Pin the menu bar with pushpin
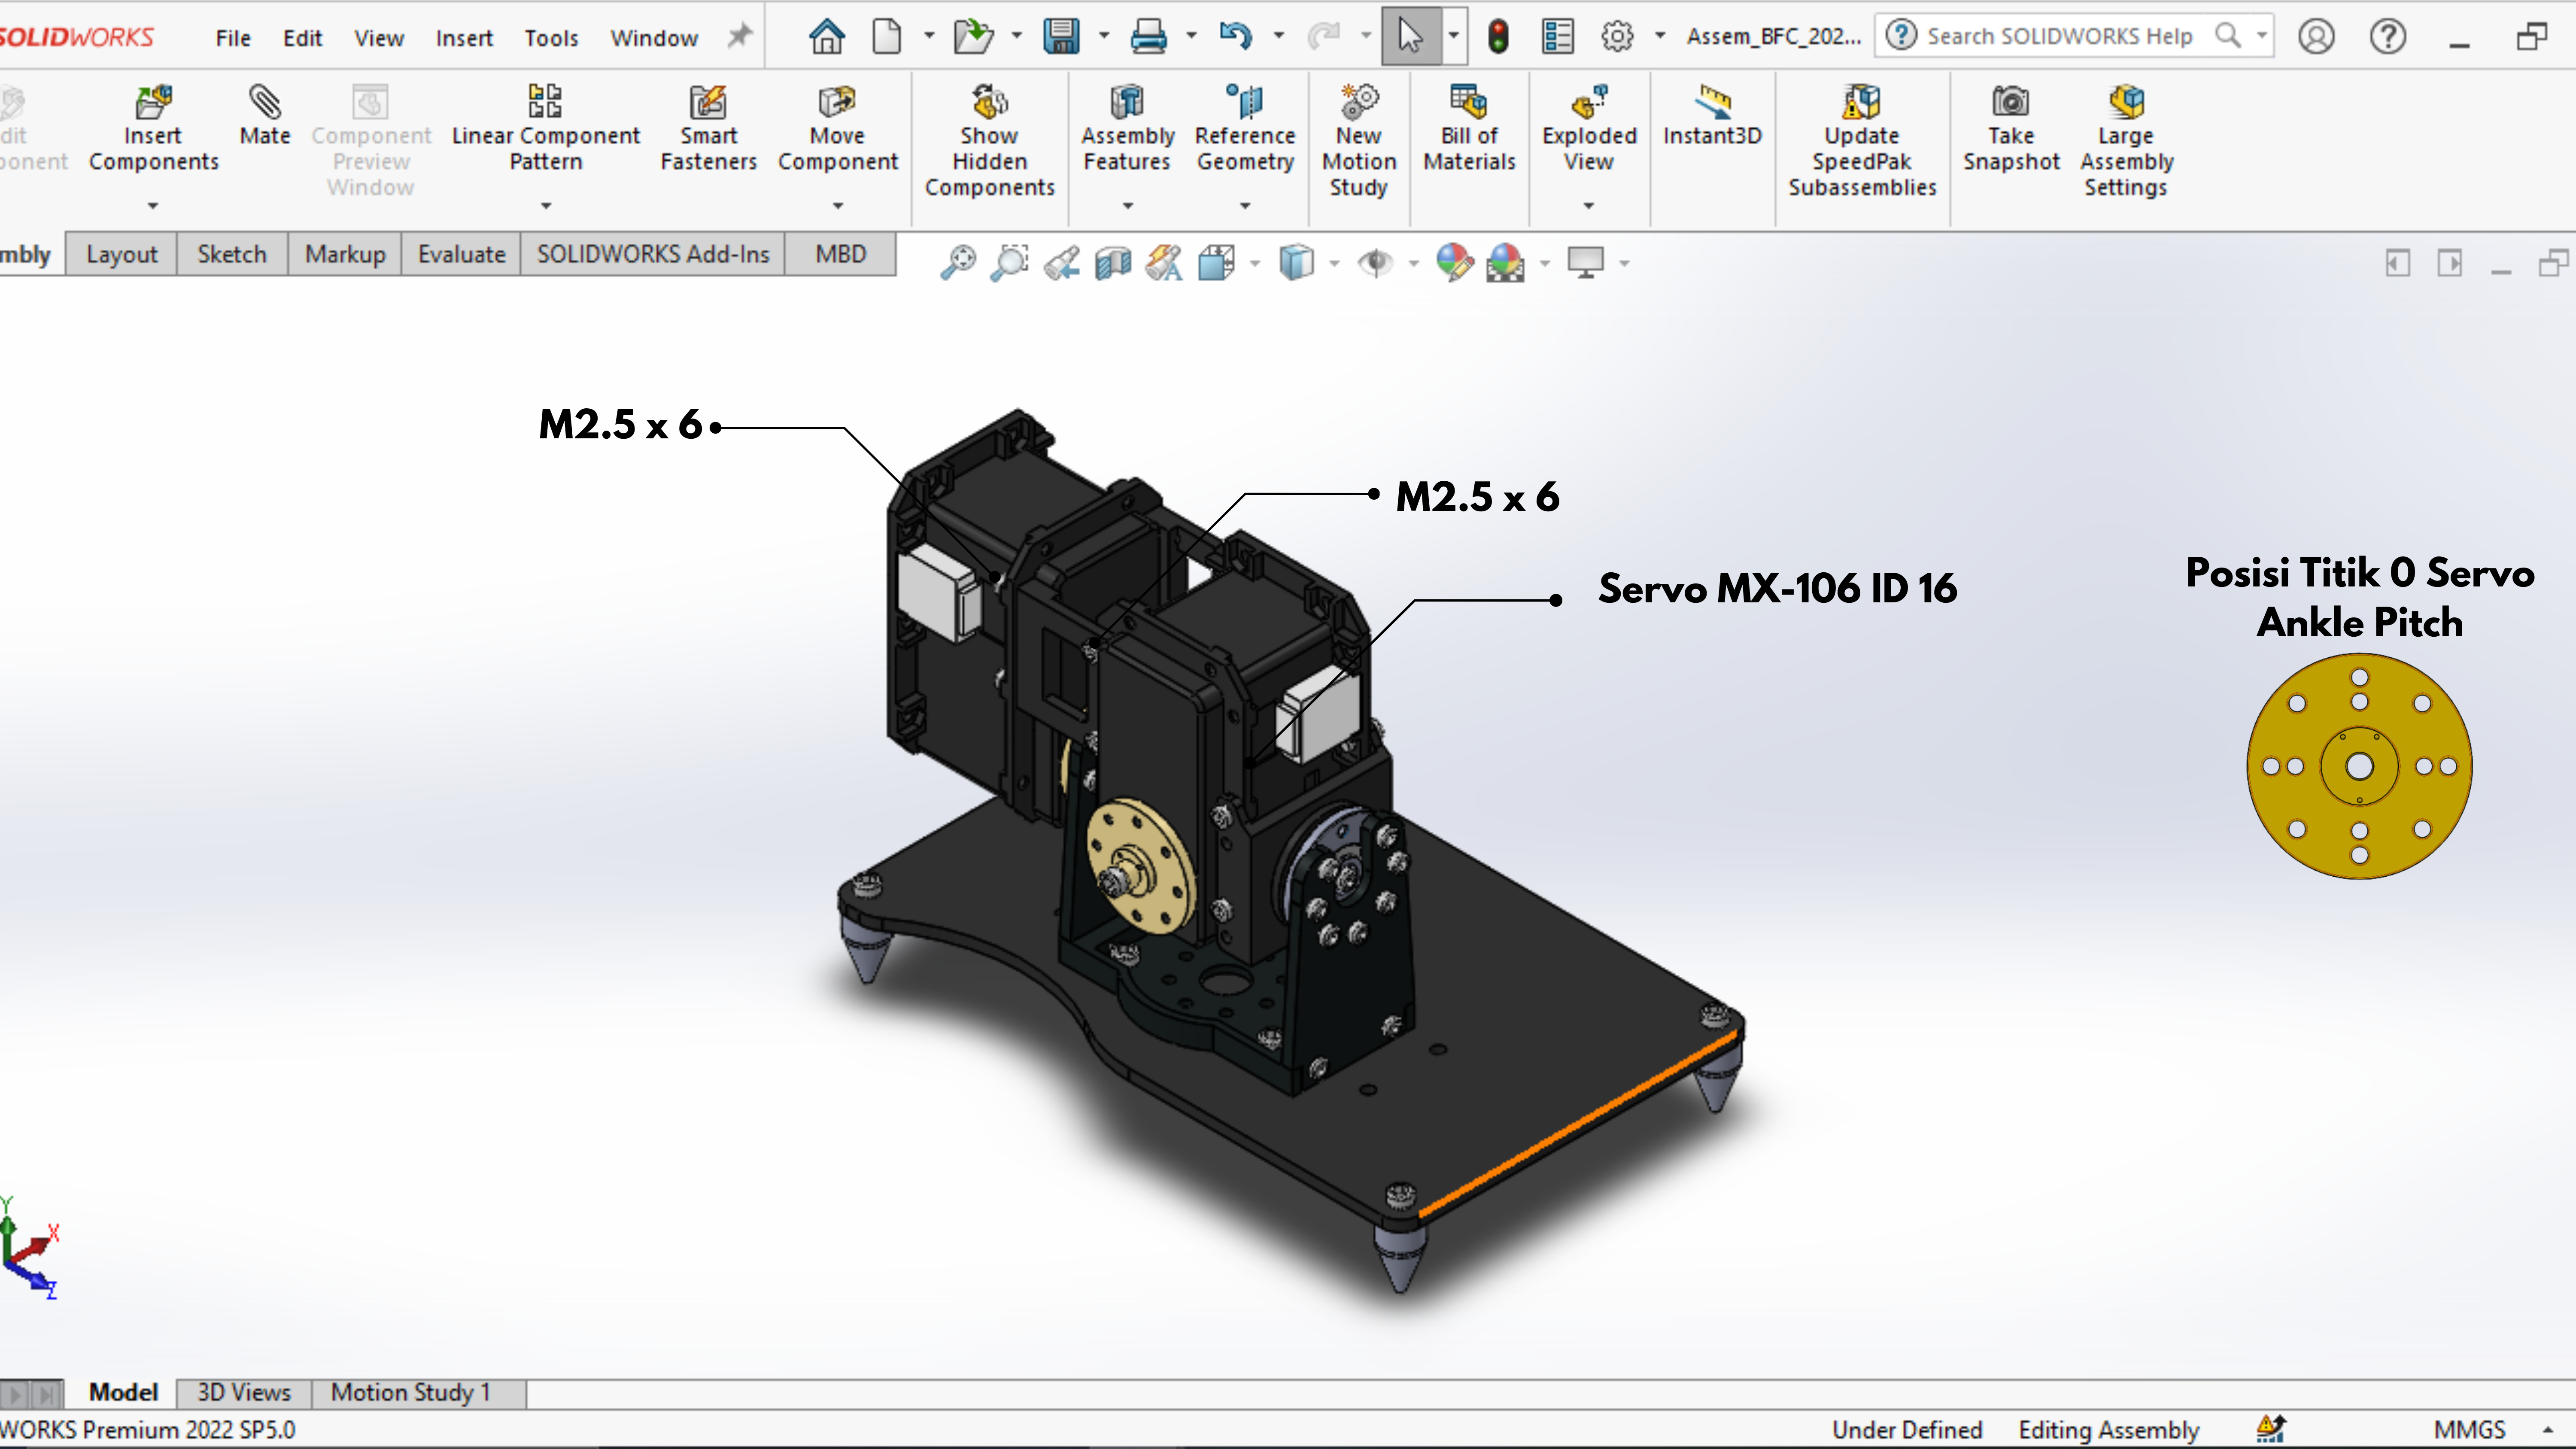Image resolution: width=2576 pixels, height=1449 pixels. click(740, 37)
